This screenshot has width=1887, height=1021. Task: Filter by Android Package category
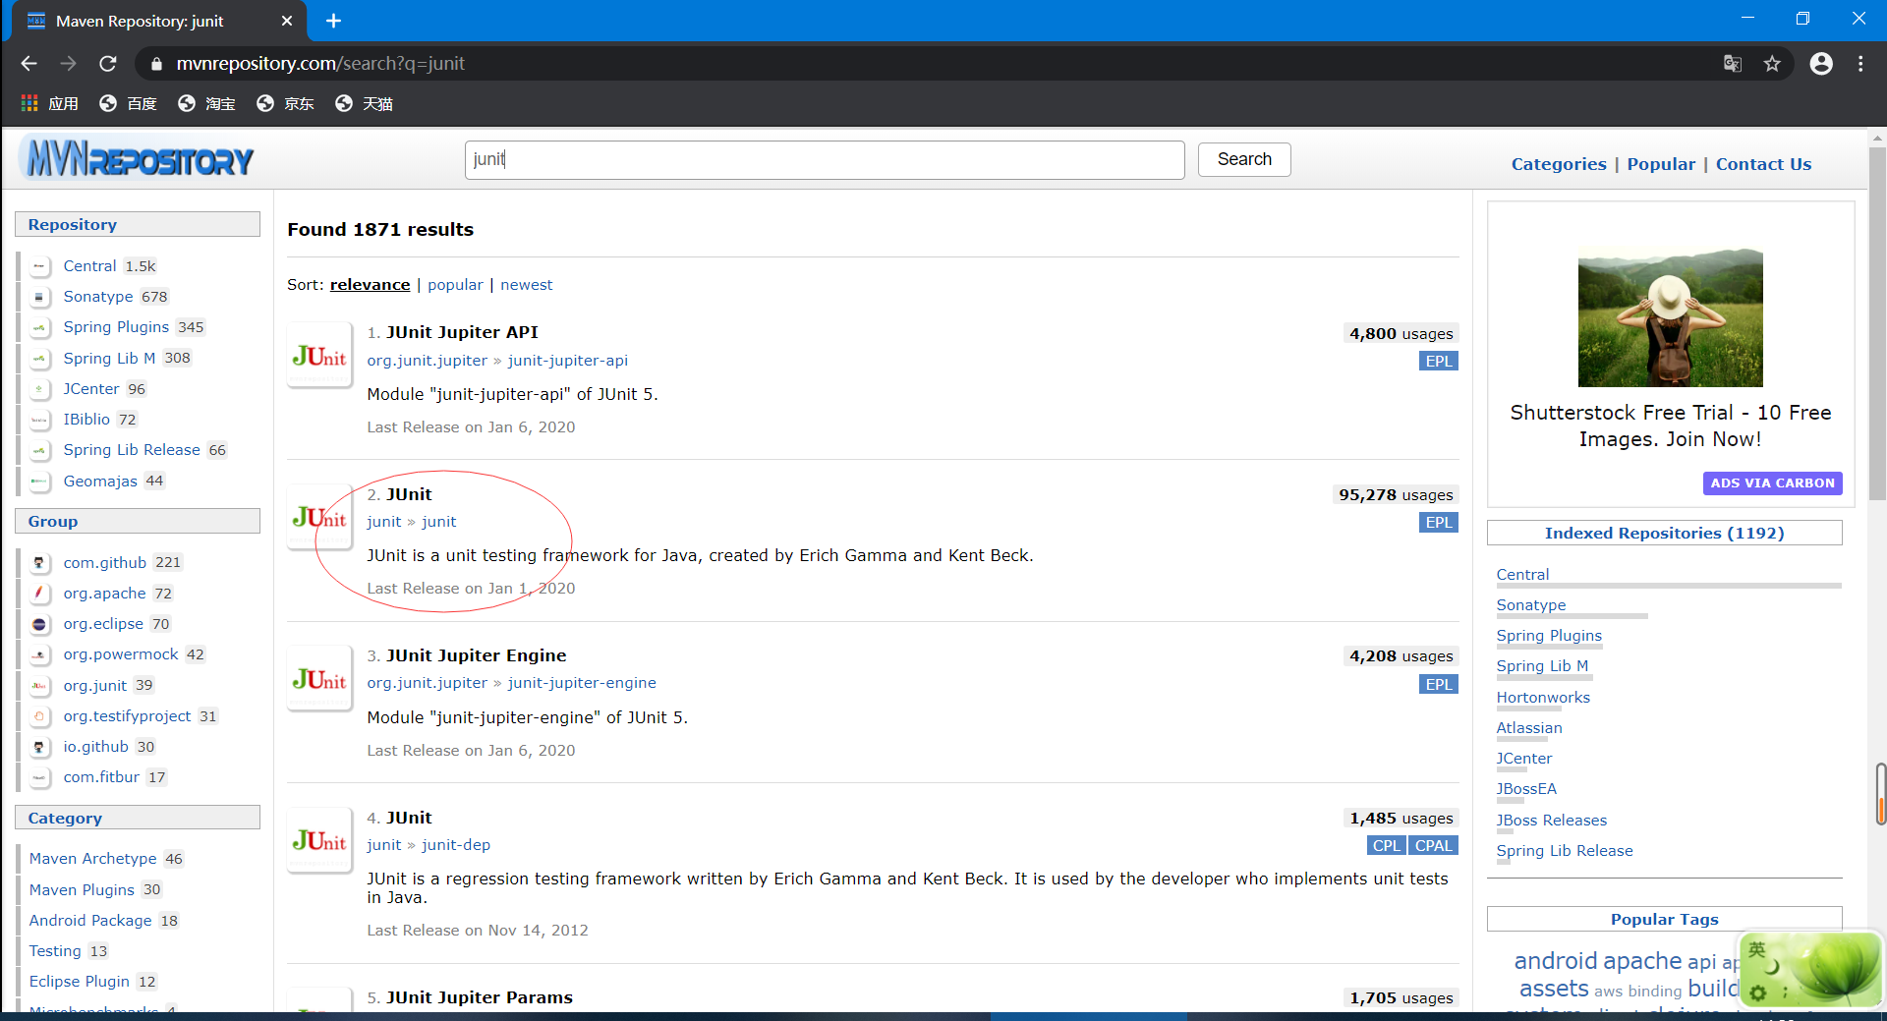[x=90, y=921]
